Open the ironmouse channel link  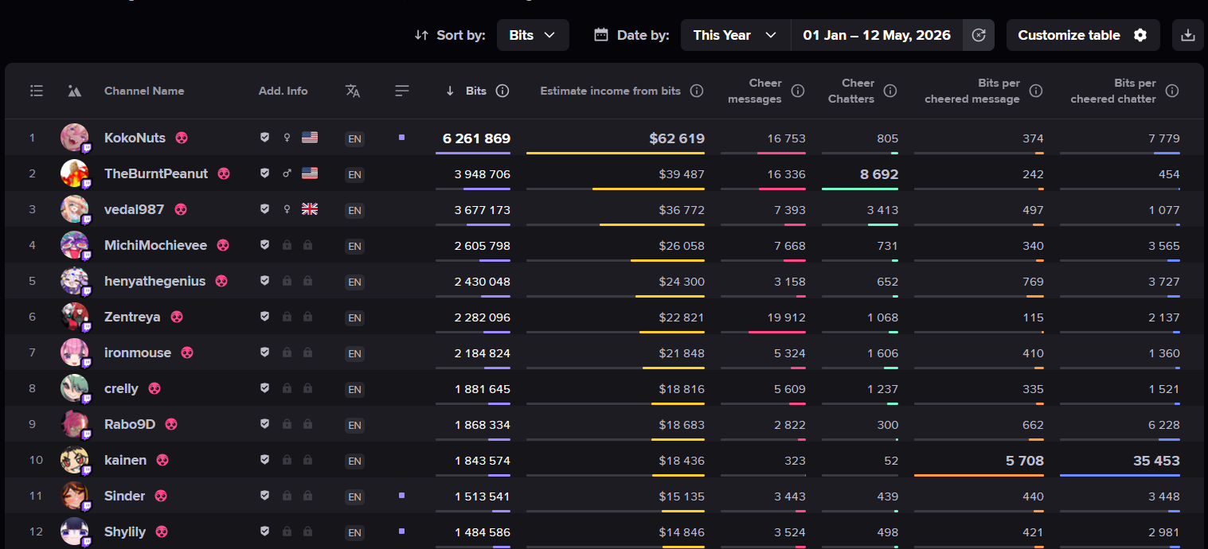coord(138,352)
